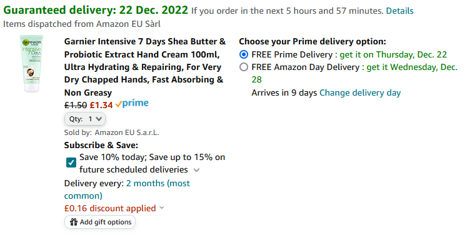
Task: Click the Guaranteed delivery 22 Dec. 2022 heading
Action: coord(96,10)
